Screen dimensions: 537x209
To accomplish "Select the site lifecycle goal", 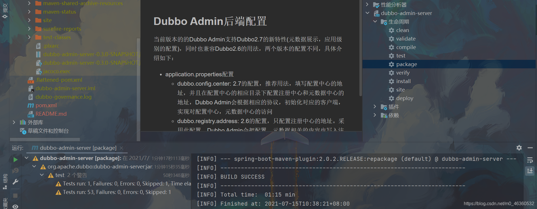I will pos(400,90).
